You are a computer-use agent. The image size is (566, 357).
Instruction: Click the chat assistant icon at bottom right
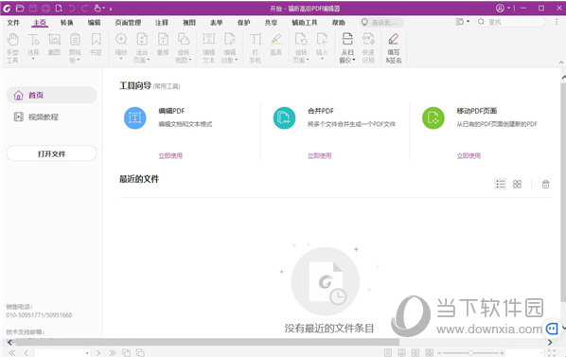552,329
